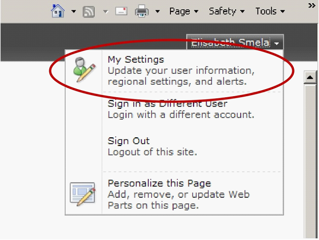This screenshot has height=240, width=319.
Task: Click the My Settings user pencil icon
Action: pyautogui.click(x=84, y=69)
